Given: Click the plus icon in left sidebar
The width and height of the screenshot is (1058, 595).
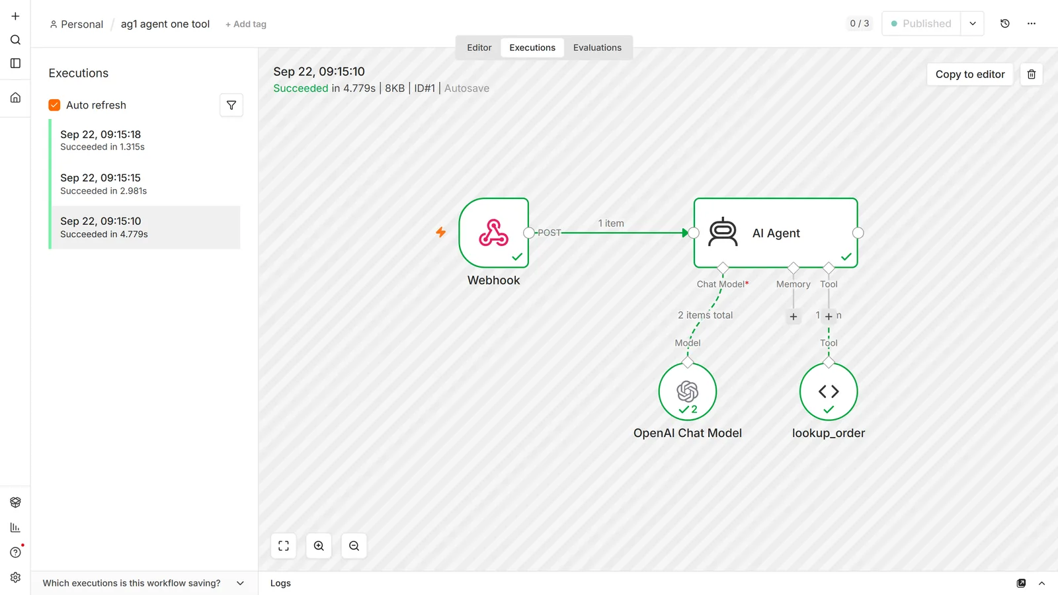Looking at the screenshot, I should click(15, 16).
